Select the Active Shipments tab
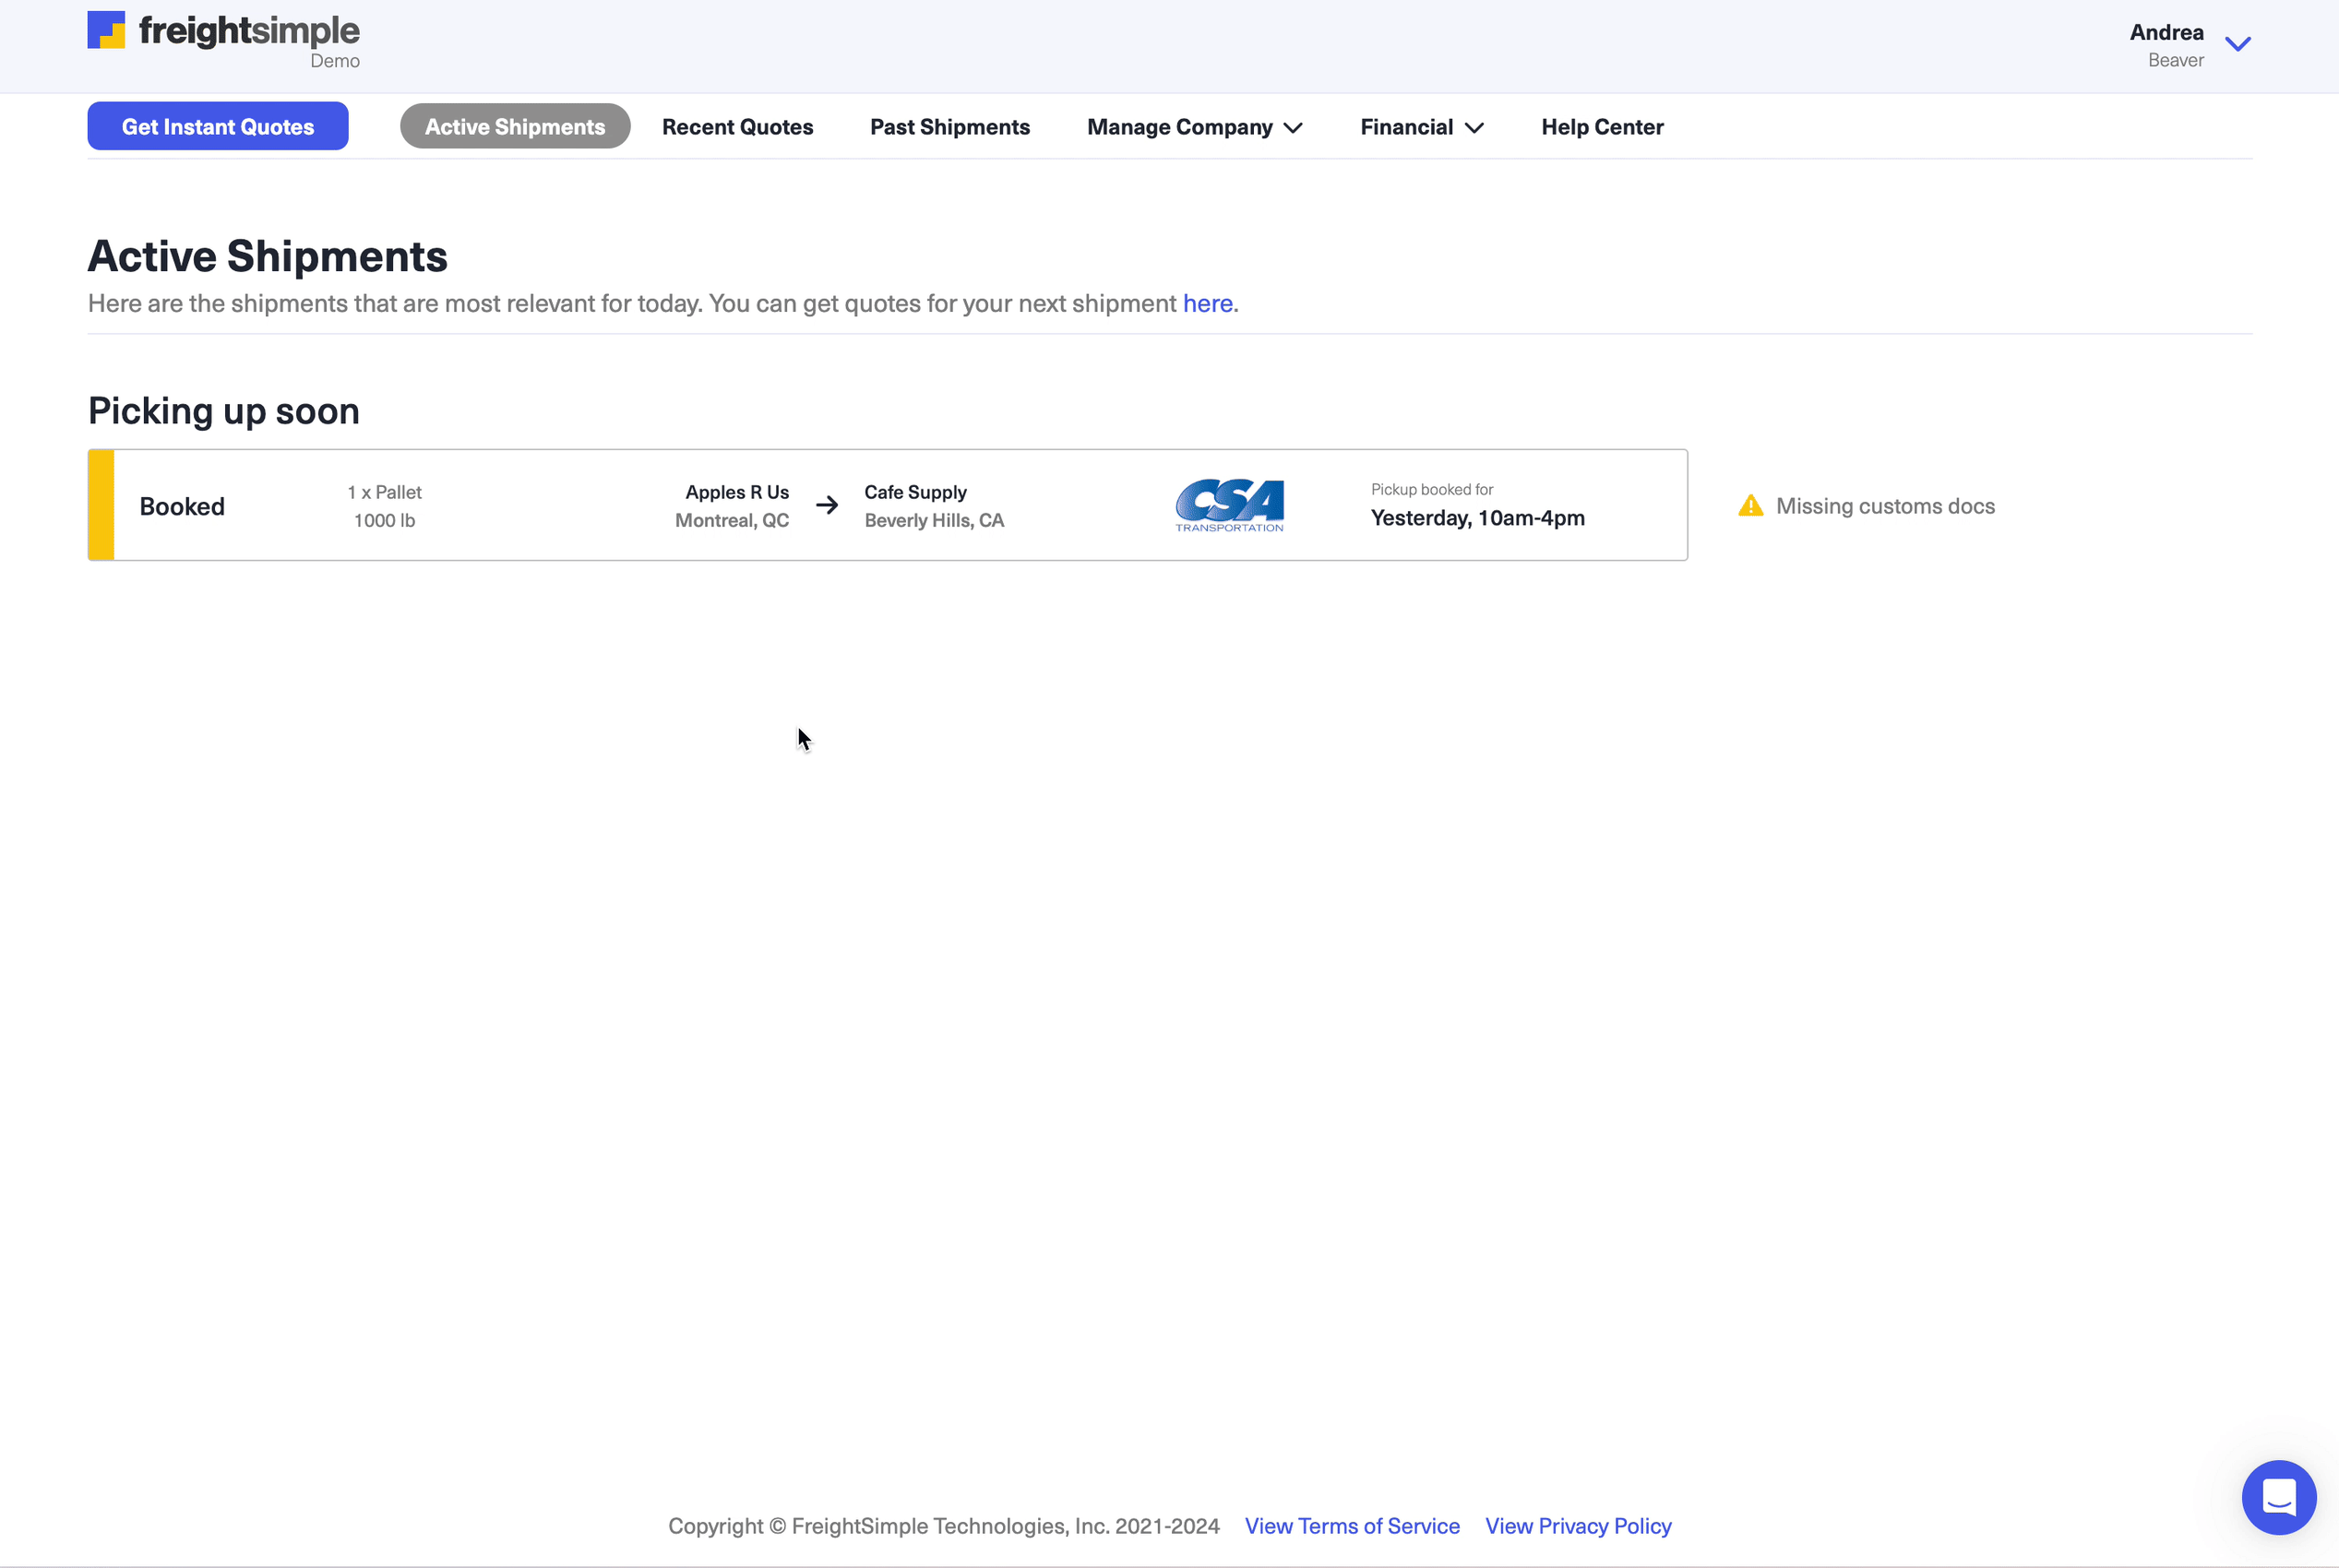2339x1568 pixels. tap(514, 127)
